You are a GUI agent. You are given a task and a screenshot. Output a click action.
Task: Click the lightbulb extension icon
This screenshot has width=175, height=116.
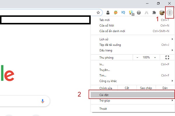132,13
